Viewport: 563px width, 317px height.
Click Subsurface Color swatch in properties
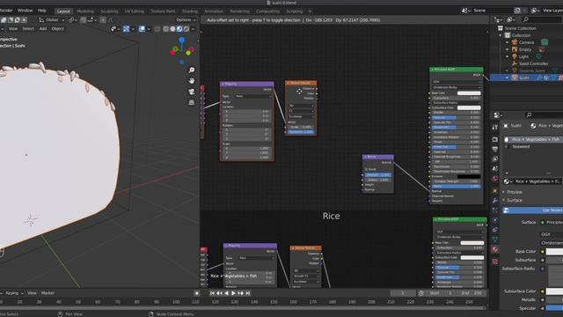(x=554, y=291)
